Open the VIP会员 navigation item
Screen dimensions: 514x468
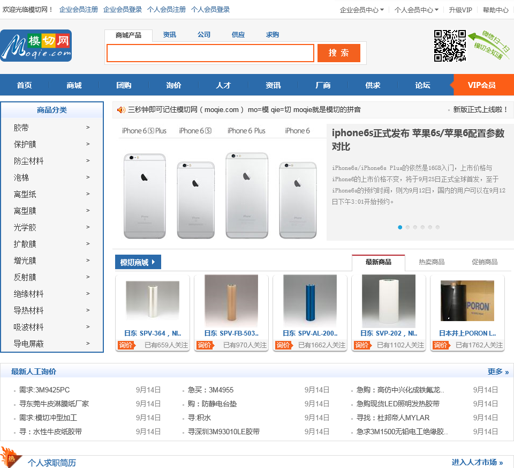(x=482, y=85)
